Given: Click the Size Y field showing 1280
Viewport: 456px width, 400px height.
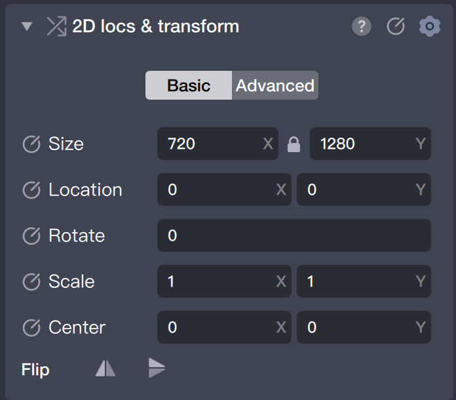Looking at the screenshot, I should pyautogui.click(x=364, y=144).
